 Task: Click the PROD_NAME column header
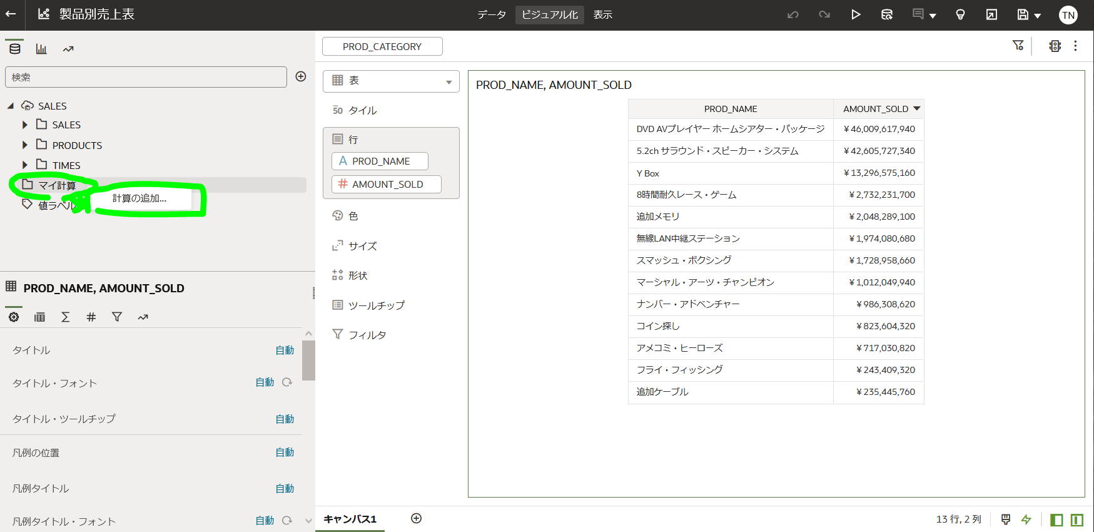click(731, 109)
